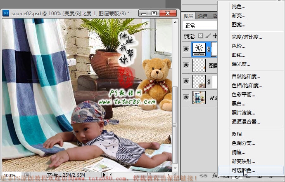Toggle lock position move icon
The height and width of the screenshot is (182, 285).
click(x=215, y=36)
